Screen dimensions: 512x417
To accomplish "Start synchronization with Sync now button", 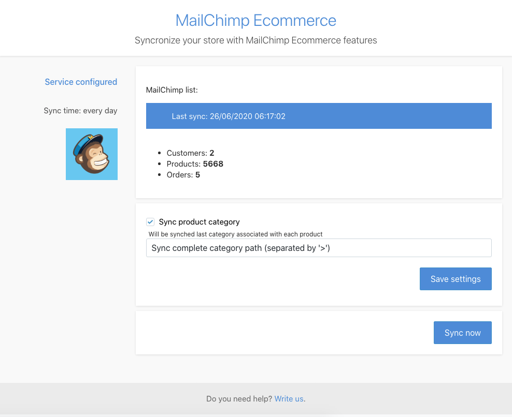I will (462, 333).
